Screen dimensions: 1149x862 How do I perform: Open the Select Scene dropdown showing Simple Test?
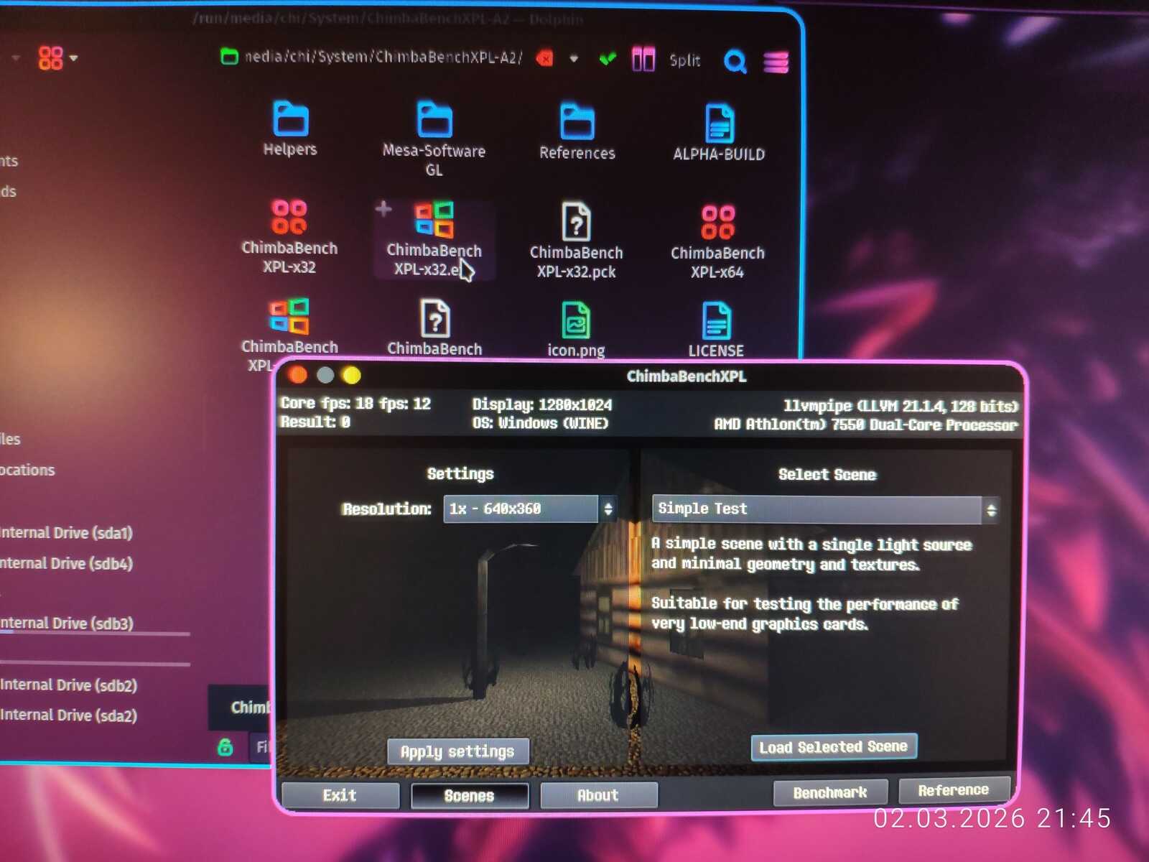coord(826,509)
